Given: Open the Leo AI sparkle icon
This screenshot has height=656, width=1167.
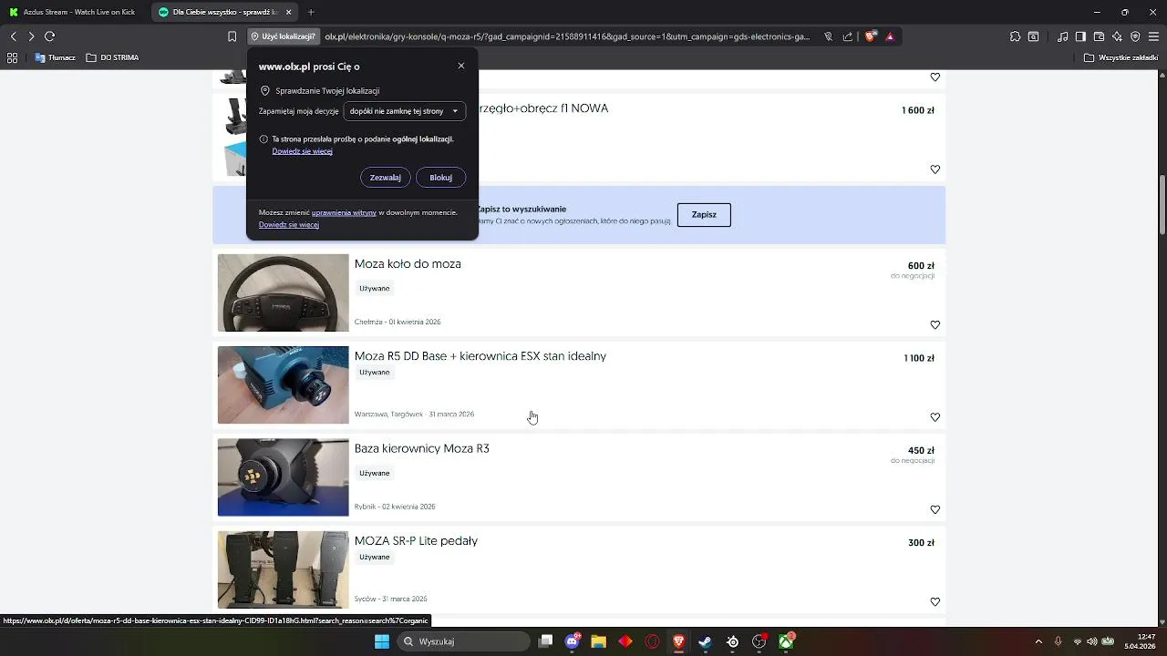Looking at the screenshot, I should [1117, 36].
